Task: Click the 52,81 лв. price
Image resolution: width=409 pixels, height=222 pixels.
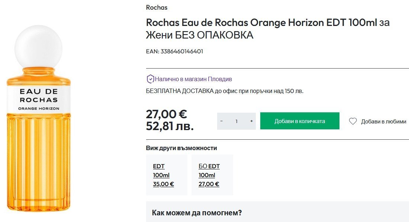Action: pos(170,126)
